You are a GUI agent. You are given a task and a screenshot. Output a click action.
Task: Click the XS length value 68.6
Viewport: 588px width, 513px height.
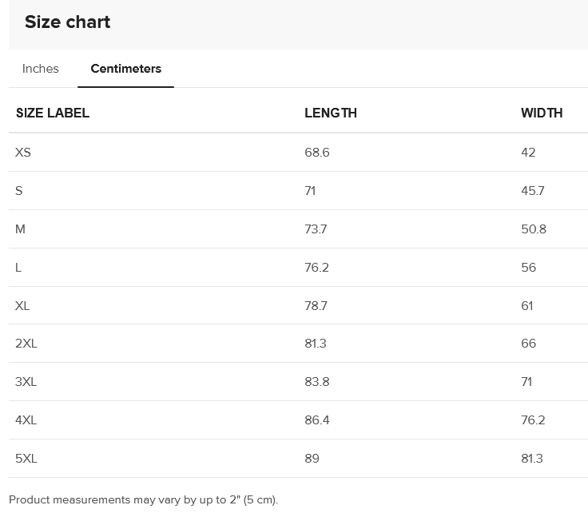(316, 153)
